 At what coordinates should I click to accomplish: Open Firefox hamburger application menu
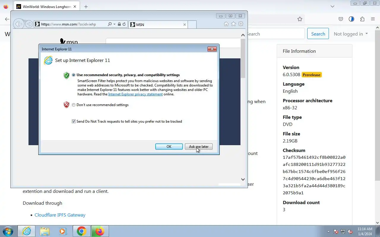pos(373,19)
